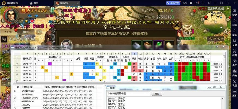Open emulator 设置 settings in sidebar
The width and height of the screenshot is (238, 109).
click(234, 83)
